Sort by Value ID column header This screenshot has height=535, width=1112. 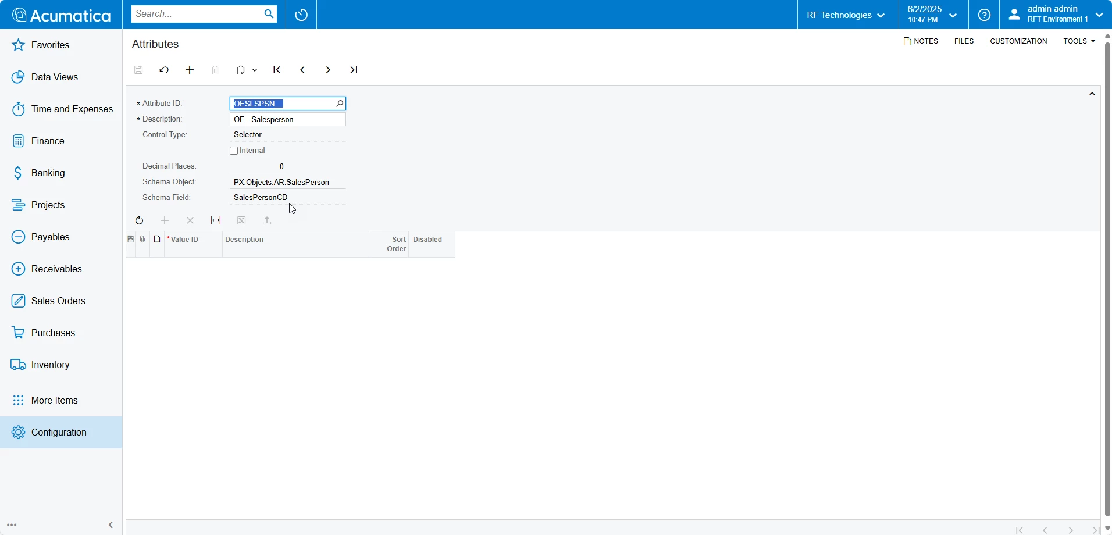[x=194, y=244]
